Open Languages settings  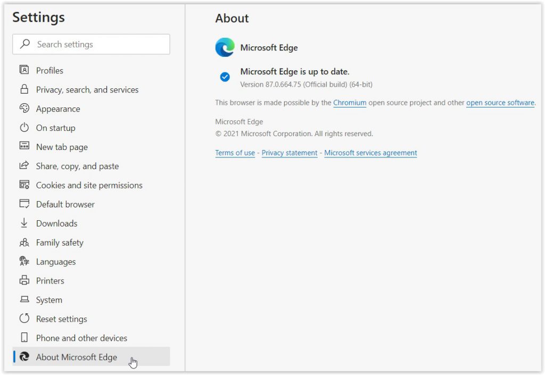pos(91,262)
